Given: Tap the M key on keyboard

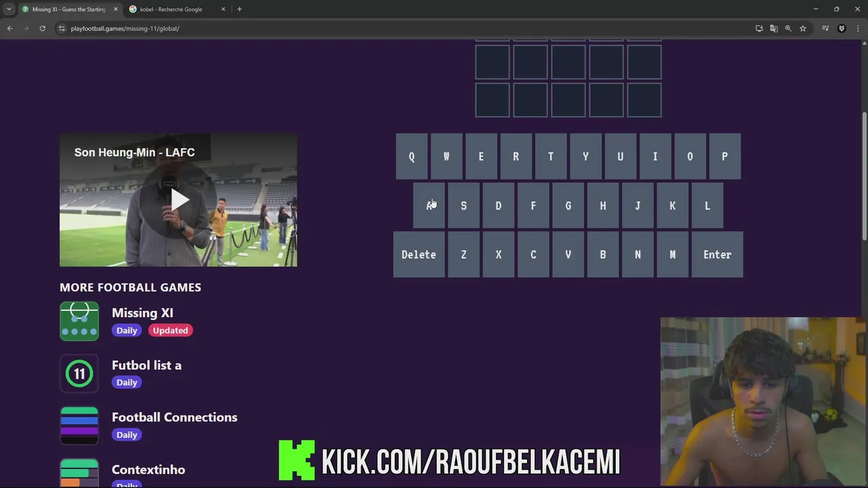Looking at the screenshot, I should 673,254.
